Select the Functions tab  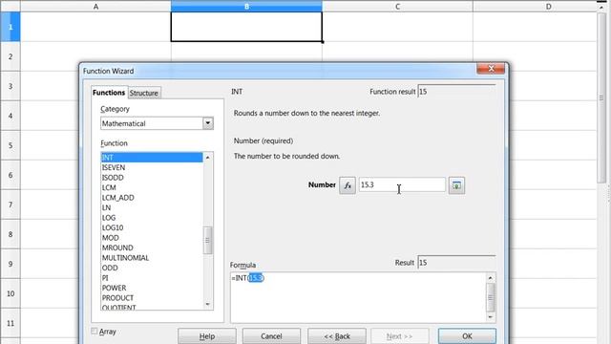tap(109, 93)
